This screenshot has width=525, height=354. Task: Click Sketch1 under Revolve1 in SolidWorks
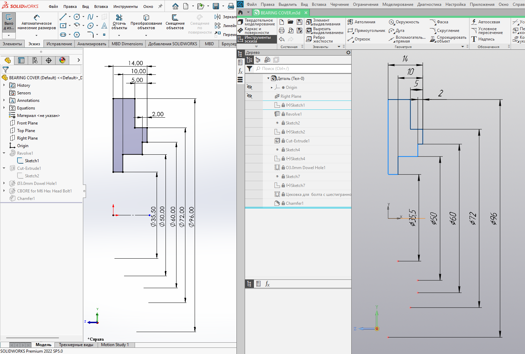(x=32, y=161)
